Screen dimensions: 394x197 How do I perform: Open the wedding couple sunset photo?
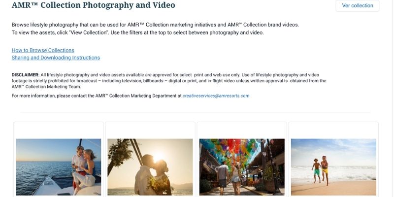(x=150, y=166)
